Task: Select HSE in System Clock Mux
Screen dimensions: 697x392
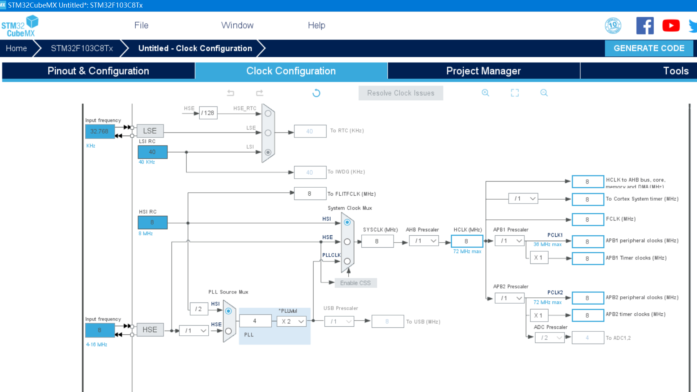Action: [x=347, y=242]
